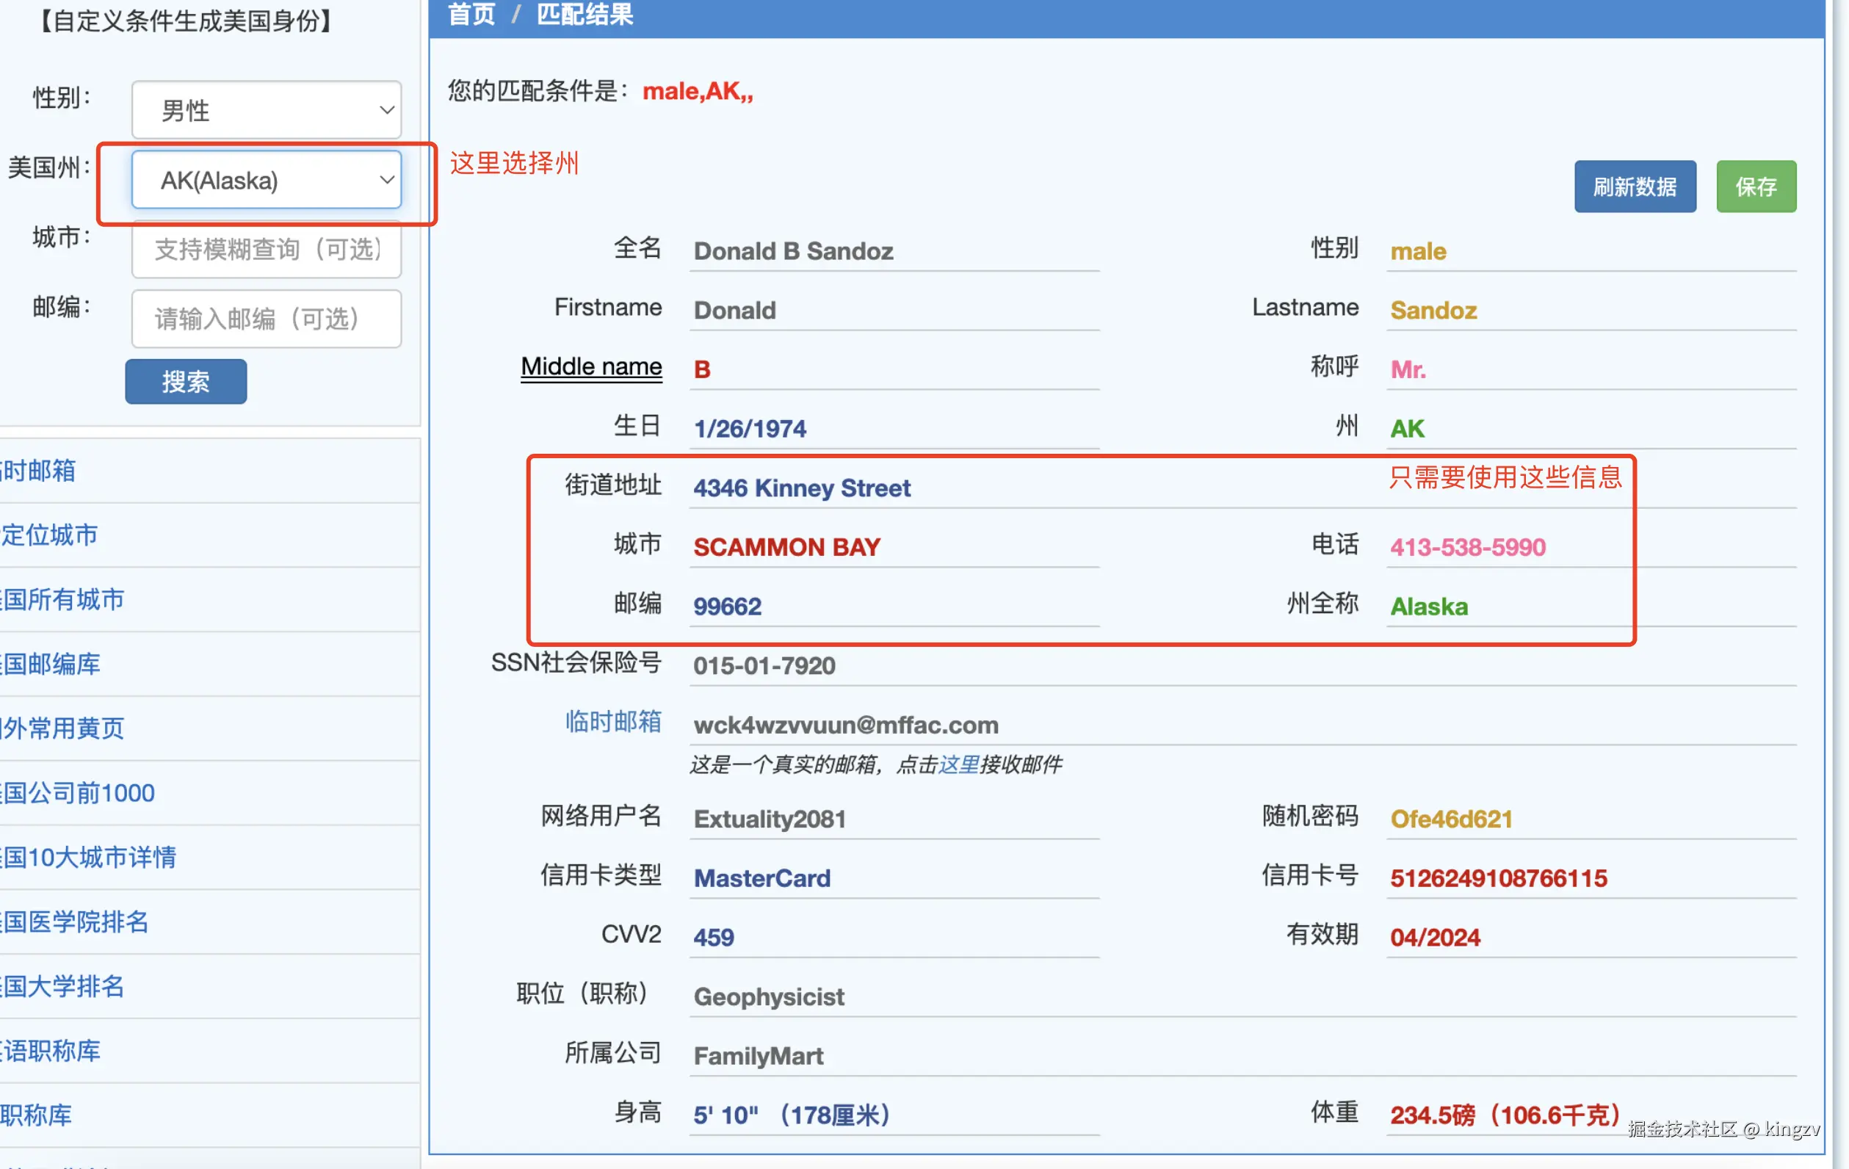Go to 首页 in the breadcrumb
This screenshot has height=1169, width=1849.
(x=471, y=14)
